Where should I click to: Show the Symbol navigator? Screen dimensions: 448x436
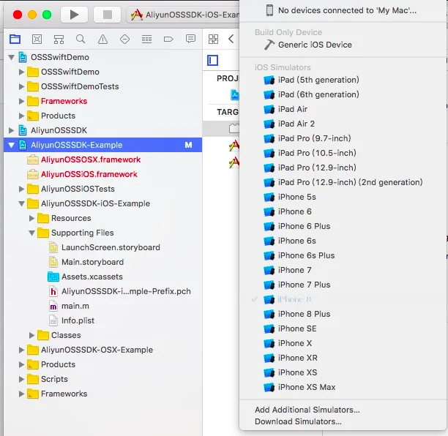point(59,39)
